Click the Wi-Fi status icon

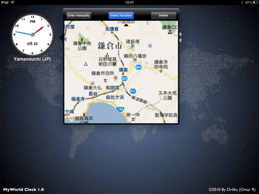click(13, 2)
